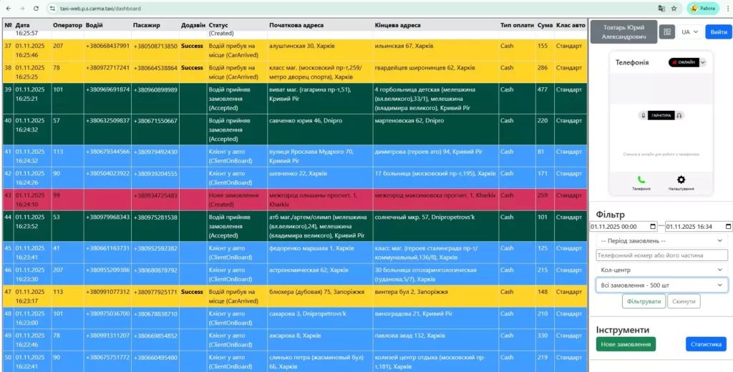Open Налаштування gear settings icon

pyautogui.click(x=681, y=180)
